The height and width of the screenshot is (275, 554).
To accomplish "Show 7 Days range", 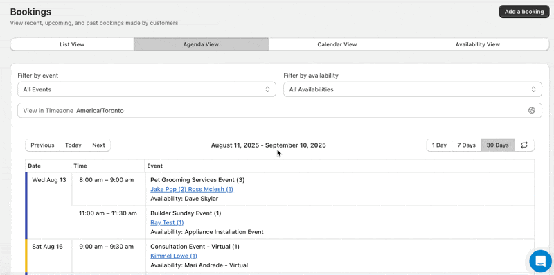I will [x=466, y=145].
